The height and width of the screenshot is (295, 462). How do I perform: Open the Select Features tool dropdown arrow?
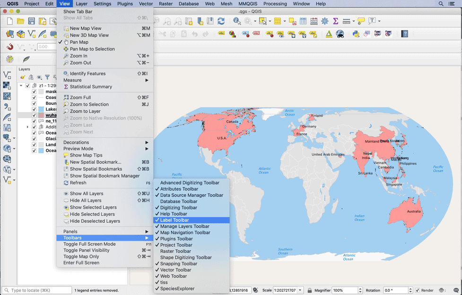click(x=270, y=21)
